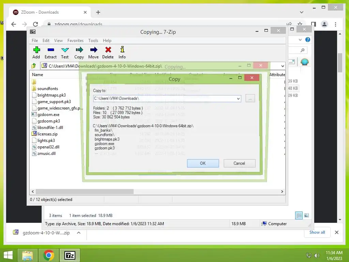The image size is (349, 262).
Task: Open File Explorer from the taskbar
Action: [27, 255]
